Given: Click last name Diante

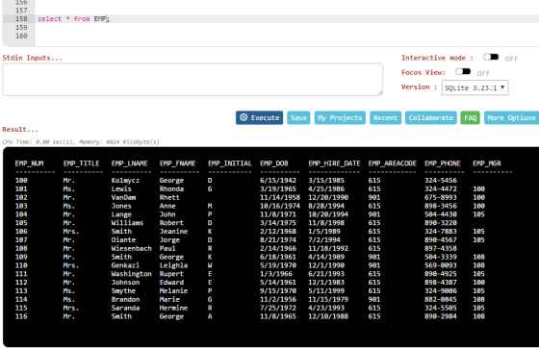Looking at the screenshot, I should coord(123,239).
